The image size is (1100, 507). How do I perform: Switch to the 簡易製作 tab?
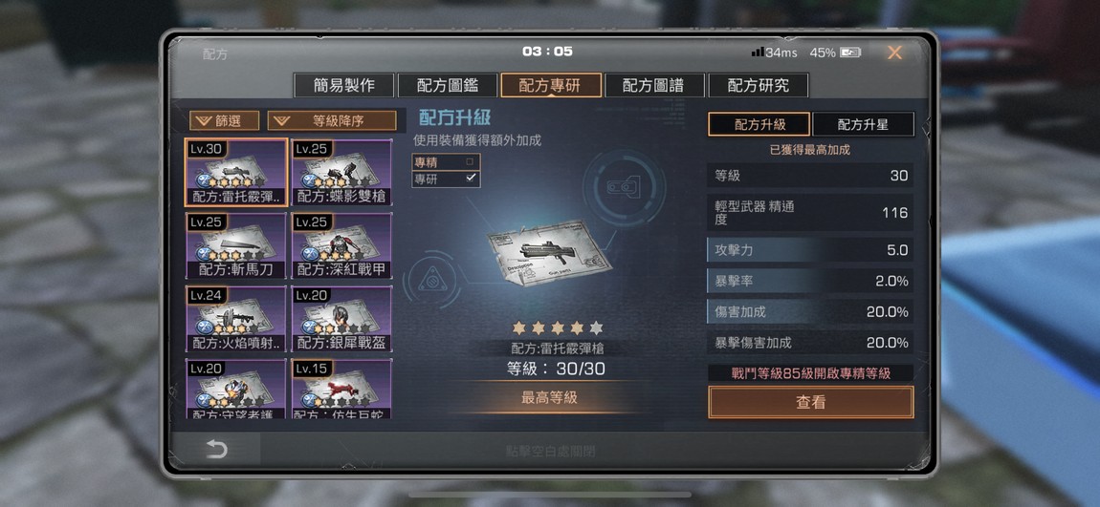343,85
